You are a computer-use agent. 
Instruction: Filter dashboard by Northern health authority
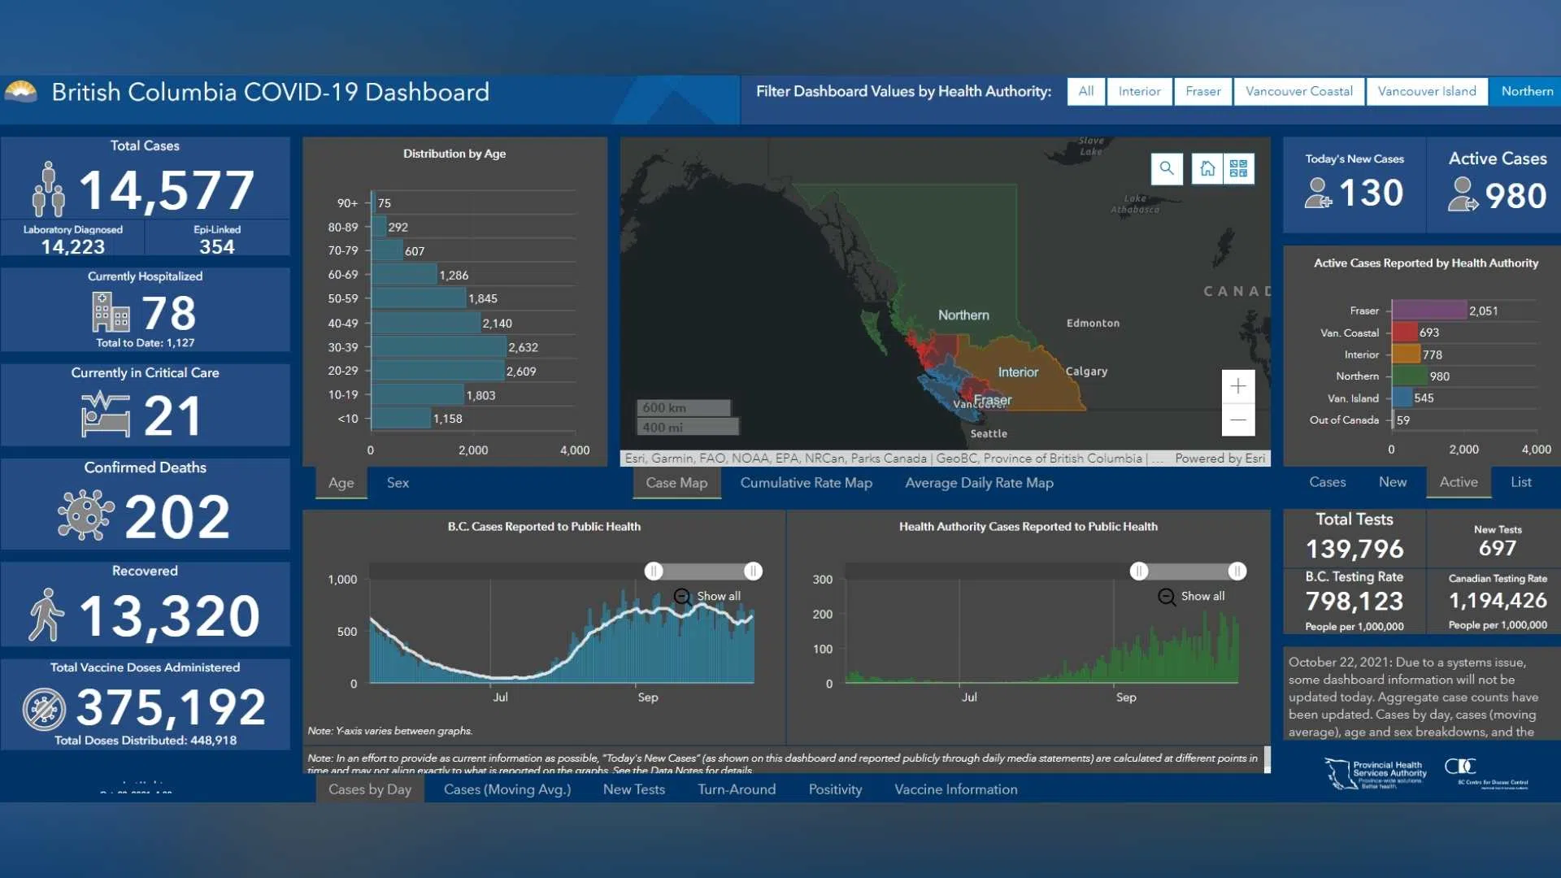[1526, 91]
